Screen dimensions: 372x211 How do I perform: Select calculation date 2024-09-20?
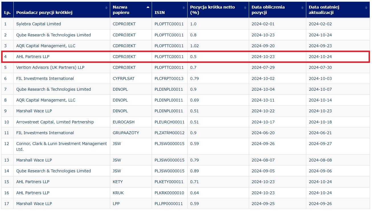[x=263, y=46]
